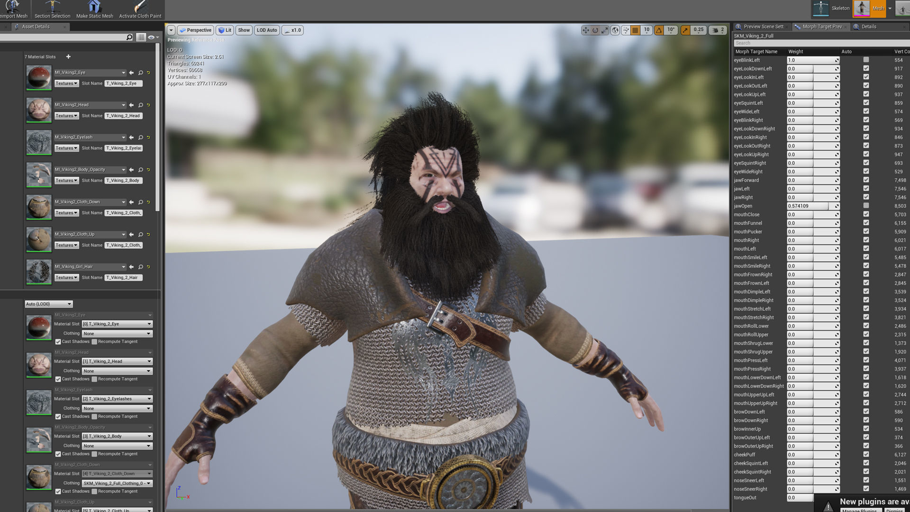Viewport: 910px width, 512px height.
Task: Click the jawOpen weight slider
Action: pos(813,206)
